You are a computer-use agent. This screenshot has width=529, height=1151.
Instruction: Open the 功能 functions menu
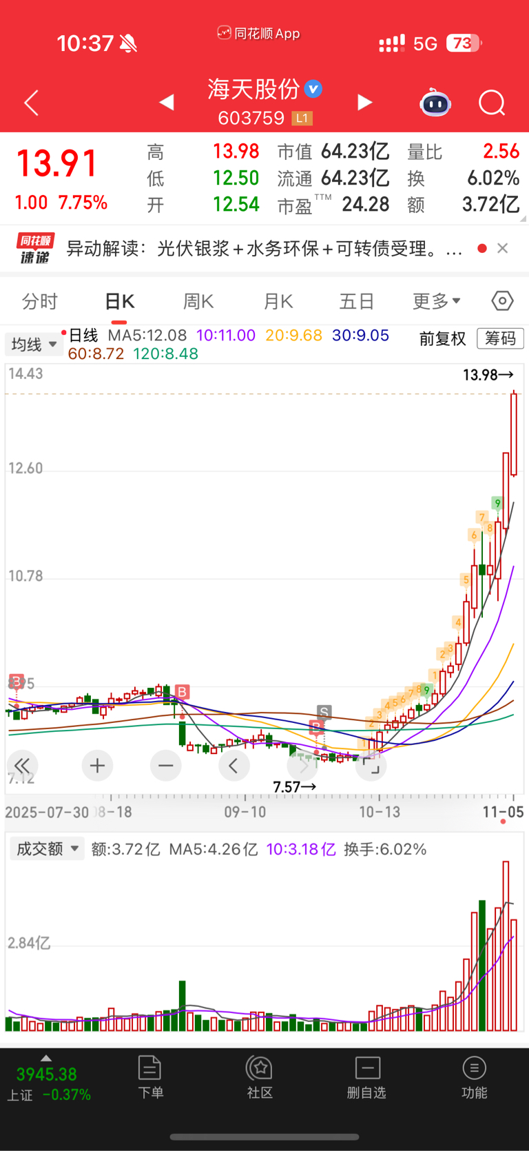tap(474, 1077)
